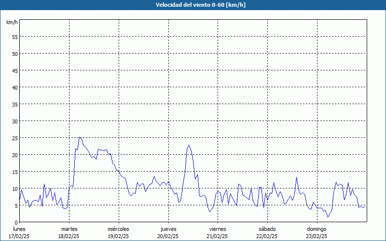Viewport: 386px width, 241px height.
Task: Click the '0' y-axis value
Action: [16, 223]
